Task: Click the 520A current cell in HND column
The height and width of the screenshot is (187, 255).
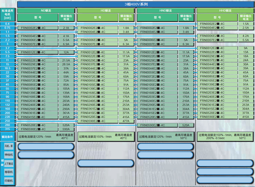Action: click(186, 125)
